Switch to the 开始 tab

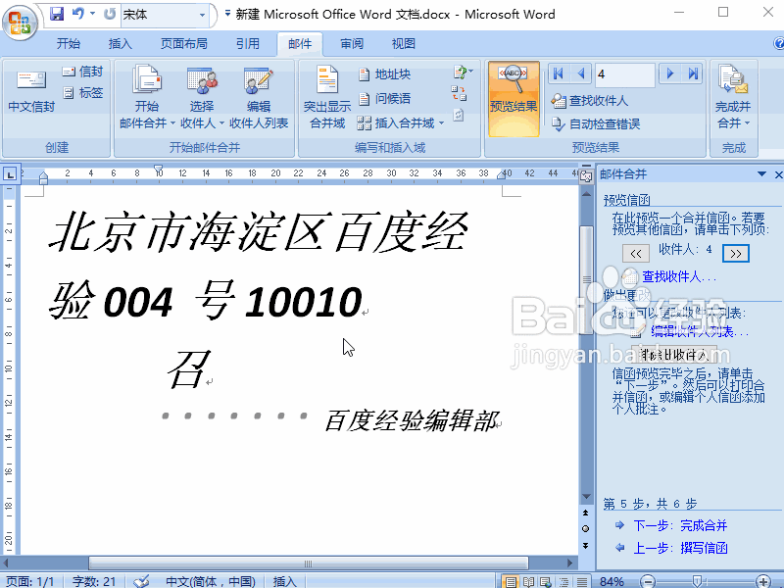68,44
